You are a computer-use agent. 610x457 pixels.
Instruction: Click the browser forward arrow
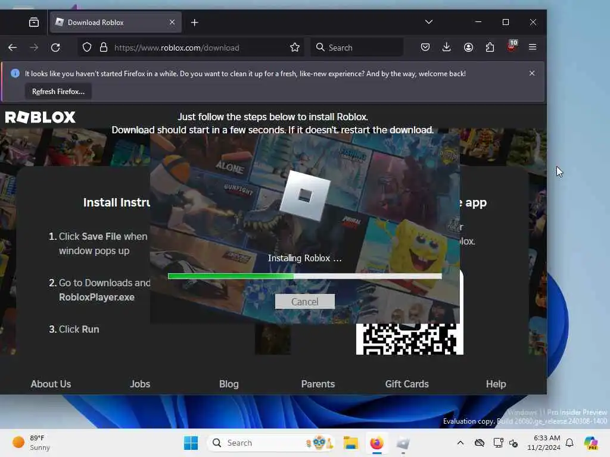point(34,48)
